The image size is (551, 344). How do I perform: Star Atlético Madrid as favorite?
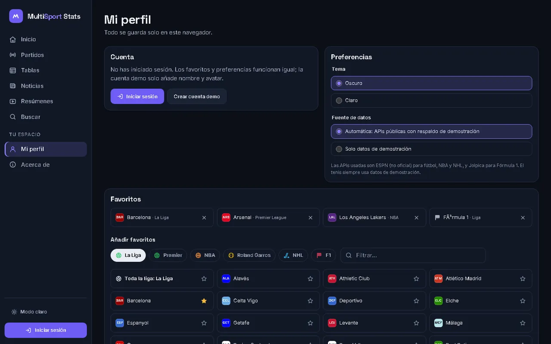[x=523, y=279]
